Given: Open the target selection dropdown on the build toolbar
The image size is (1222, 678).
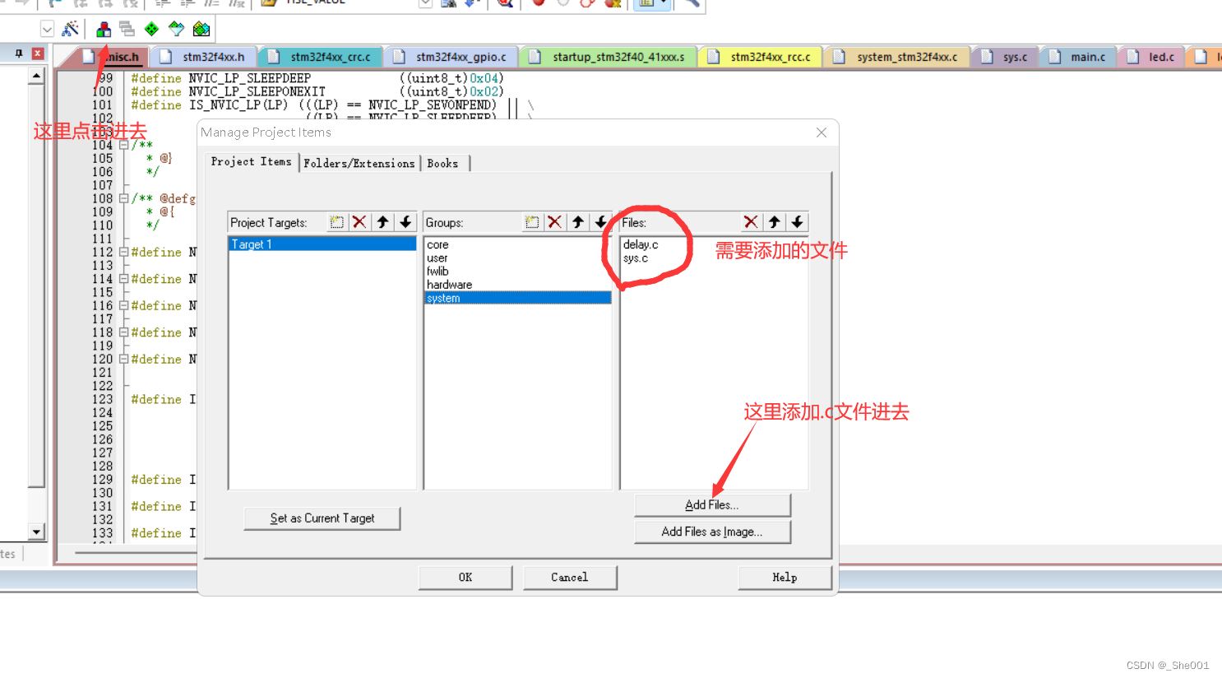Looking at the screenshot, I should click(x=47, y=29).
